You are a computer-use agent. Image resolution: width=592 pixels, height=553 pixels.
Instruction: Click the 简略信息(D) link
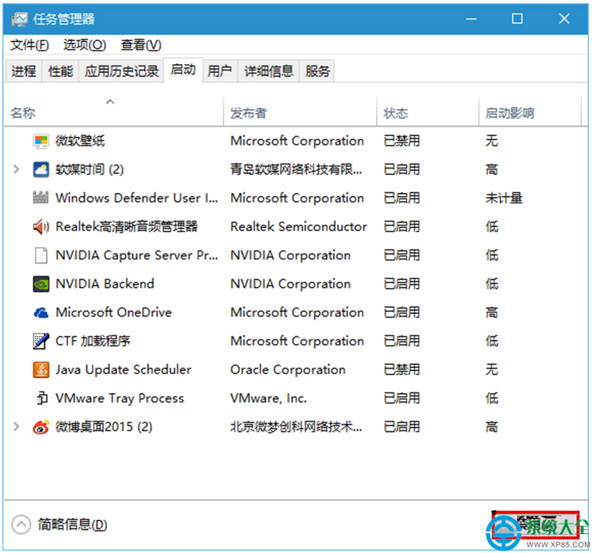(x=73, y=525)
